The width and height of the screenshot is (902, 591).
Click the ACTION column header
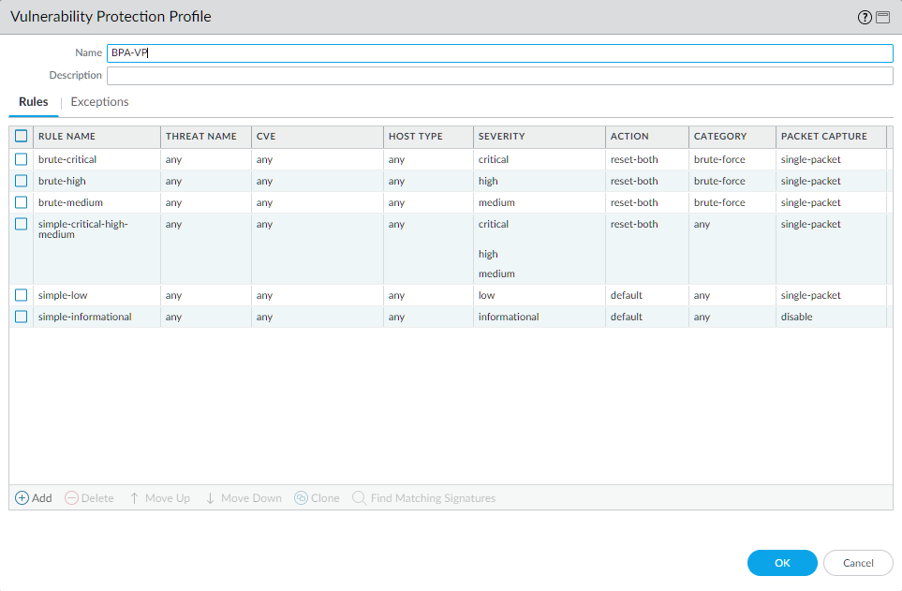(647, 137)
